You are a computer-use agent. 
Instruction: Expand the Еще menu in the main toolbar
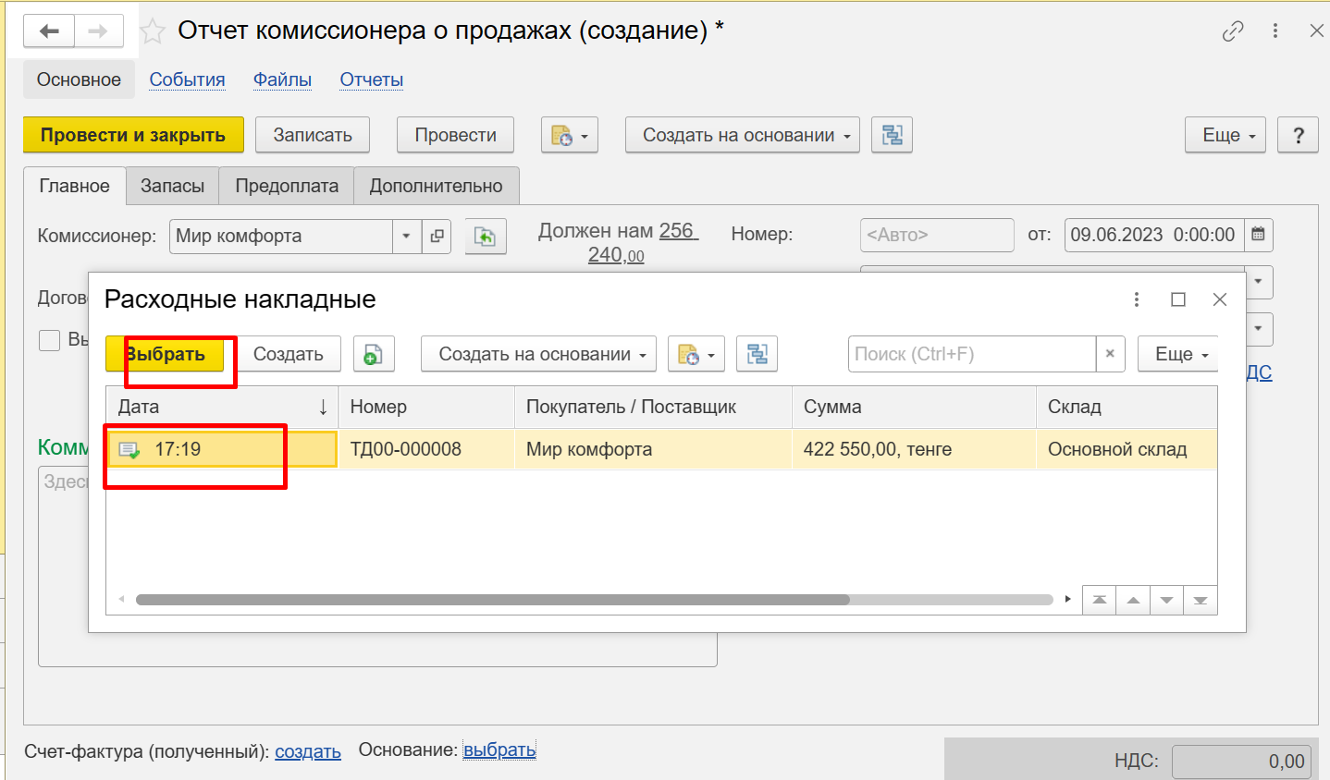1225,135
